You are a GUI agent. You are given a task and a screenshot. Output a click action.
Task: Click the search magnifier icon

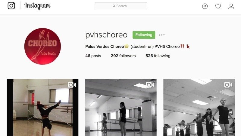click(114, 6)
